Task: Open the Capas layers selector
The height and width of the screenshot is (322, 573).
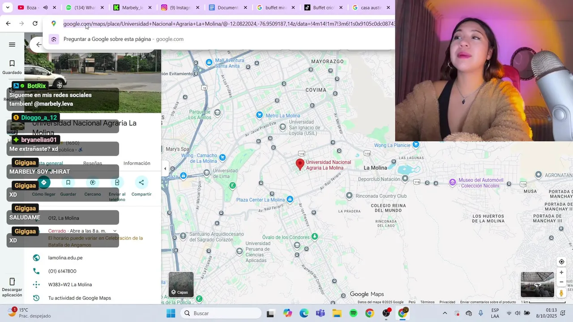Action: (x=181, y=284)
